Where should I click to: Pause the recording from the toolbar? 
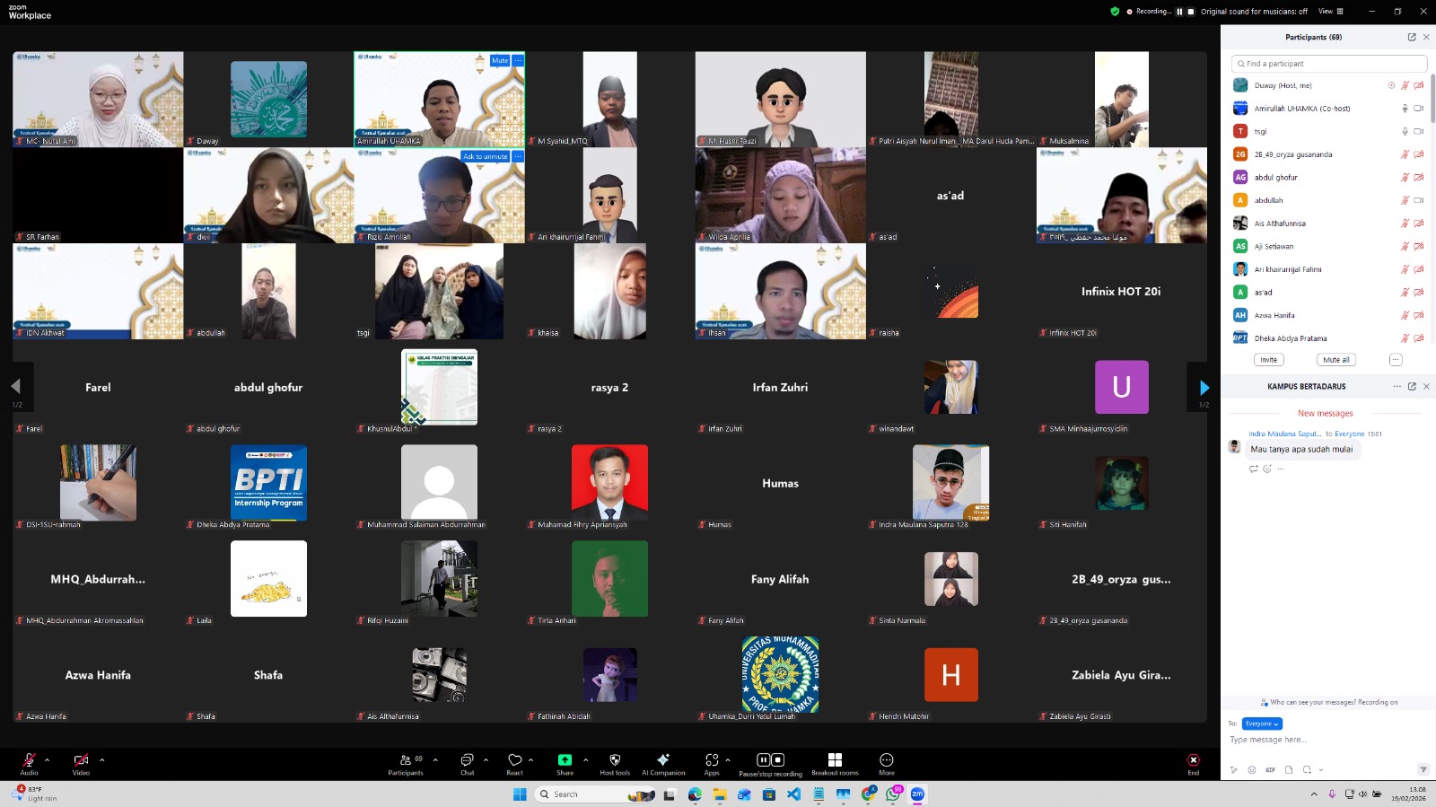click(x=763, y=760)
